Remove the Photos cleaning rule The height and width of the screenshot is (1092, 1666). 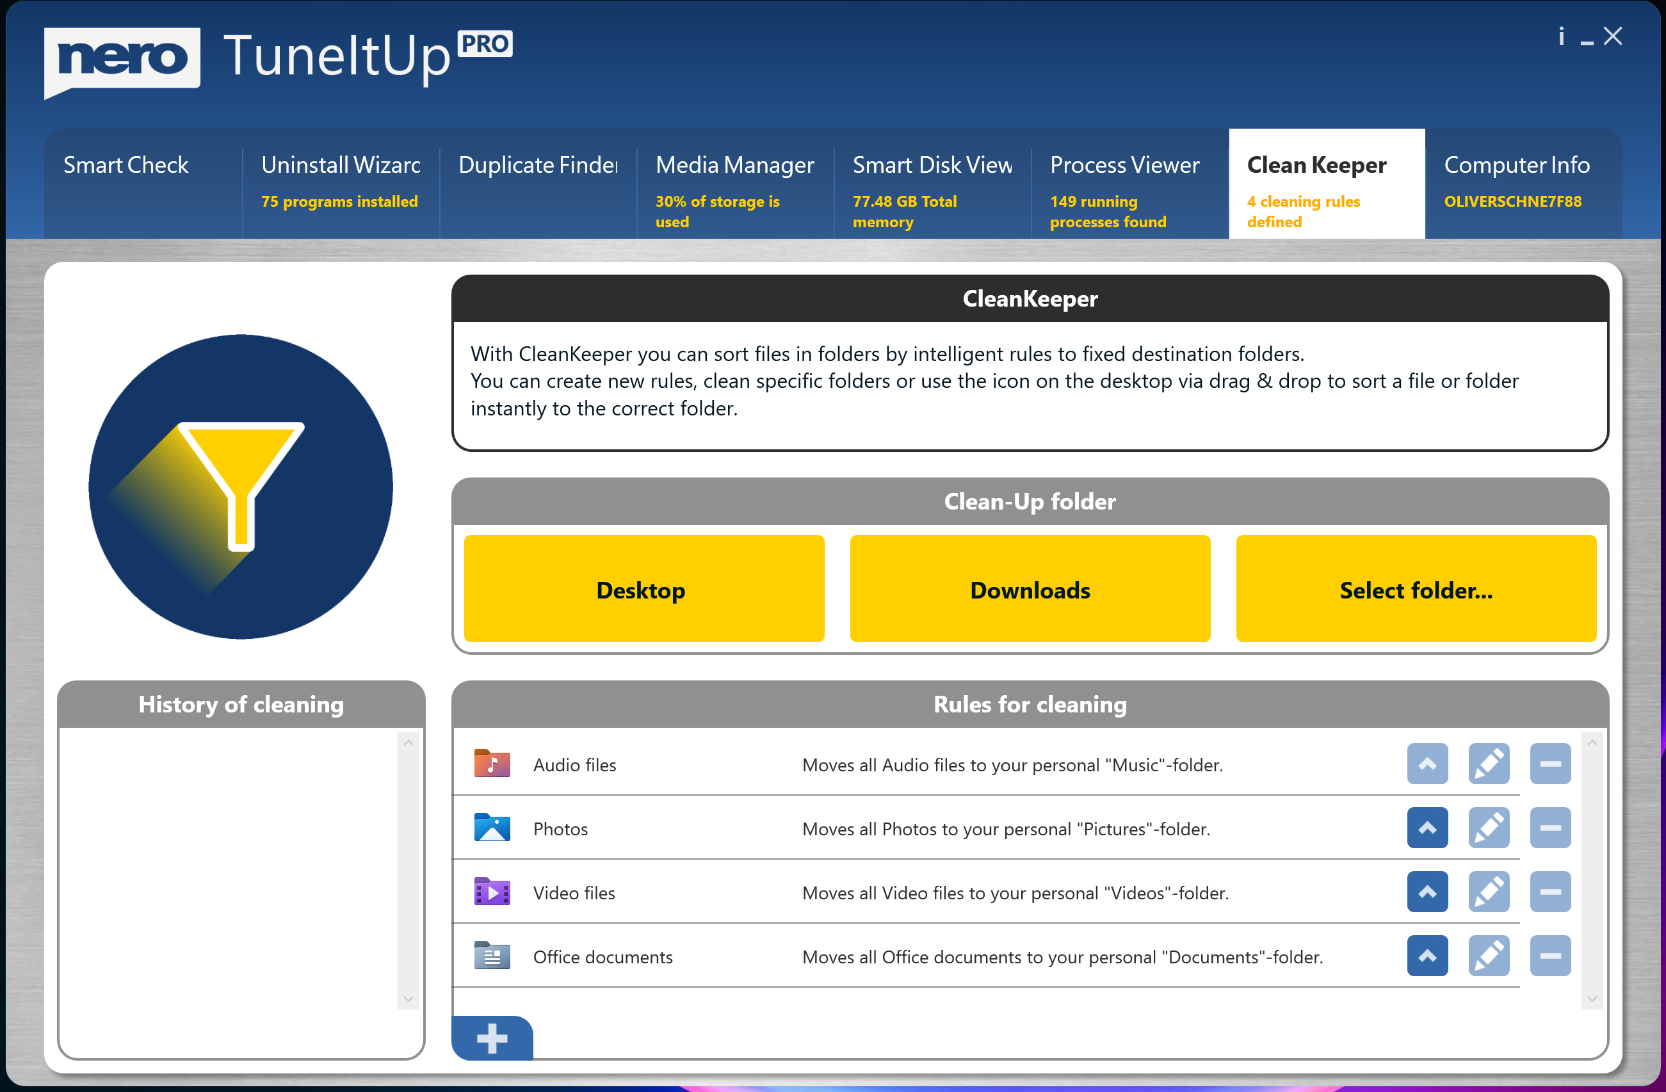point(1550,828)
